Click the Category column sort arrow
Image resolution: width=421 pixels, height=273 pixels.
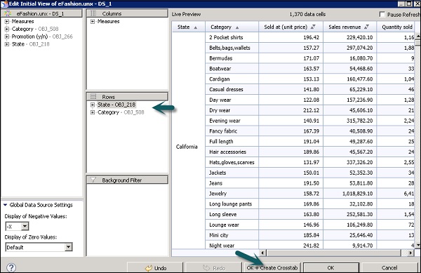click(x=237, y=27)
